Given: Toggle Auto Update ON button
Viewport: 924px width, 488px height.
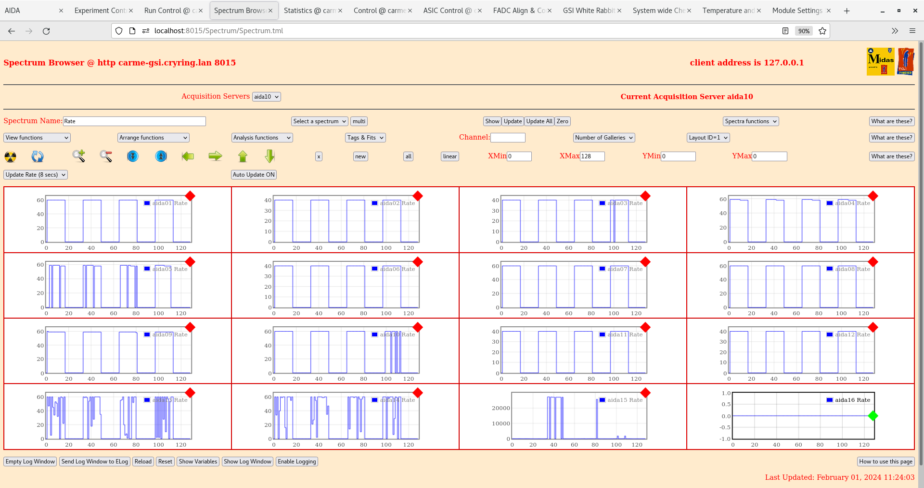Looking at the screenshot, I should pos(254,175).
